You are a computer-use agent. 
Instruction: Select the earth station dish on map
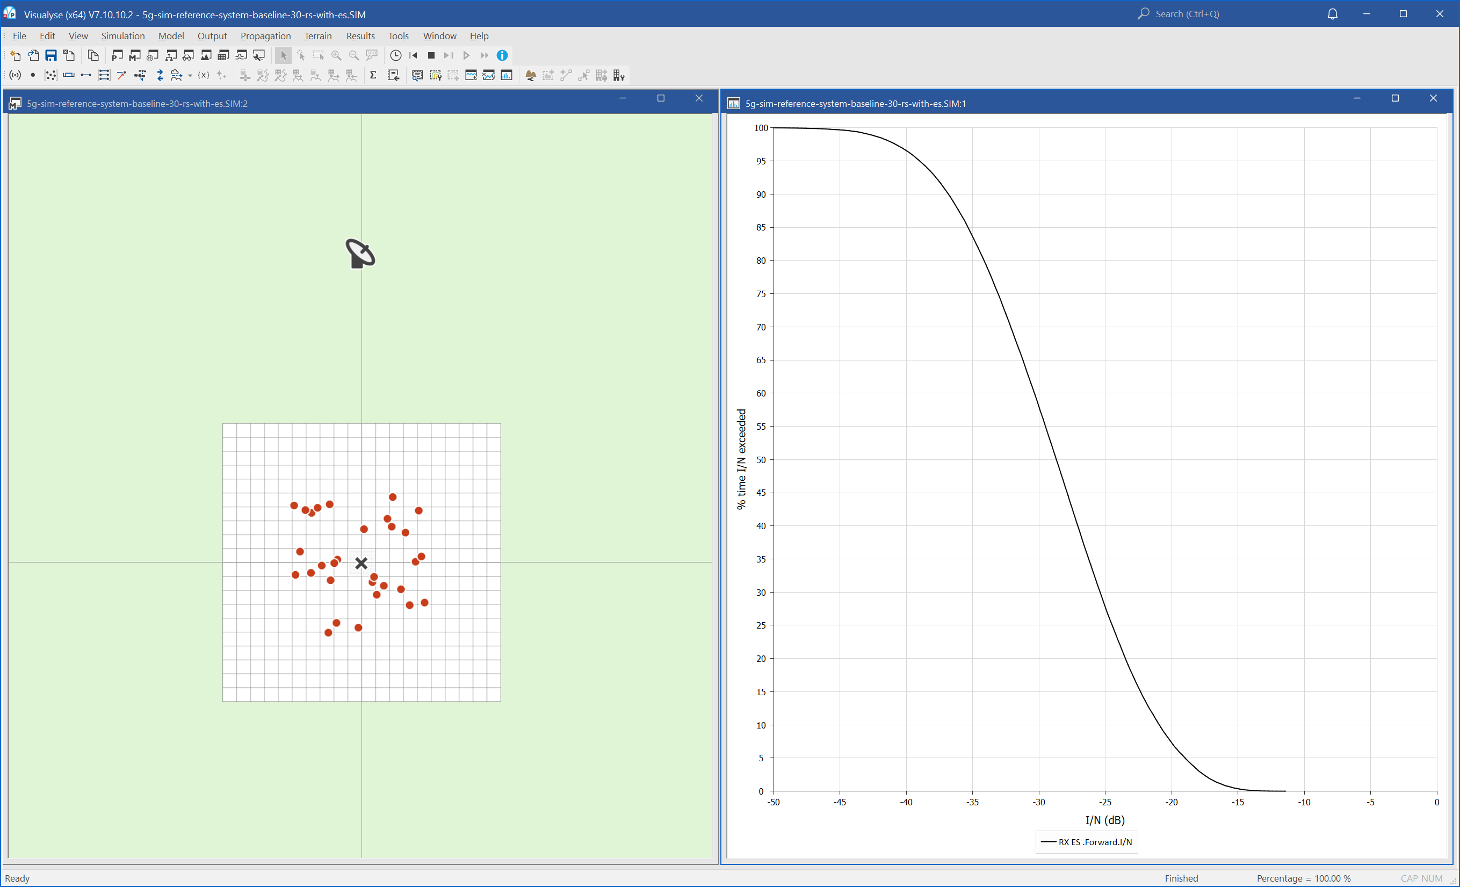coord(360,254)
